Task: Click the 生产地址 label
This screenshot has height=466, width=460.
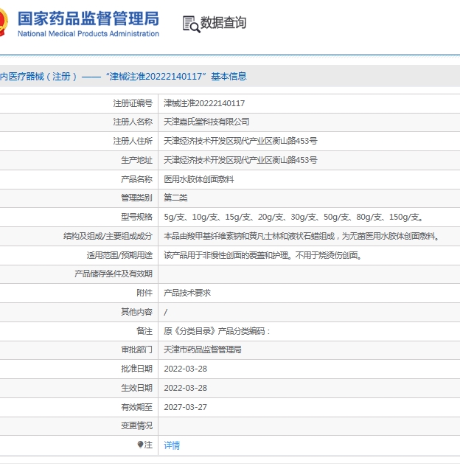Action: pyautogui.click(x=136, y=160)
